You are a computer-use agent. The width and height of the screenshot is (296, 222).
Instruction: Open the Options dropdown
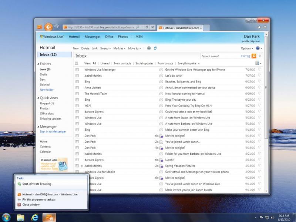(x=247, y=48)
